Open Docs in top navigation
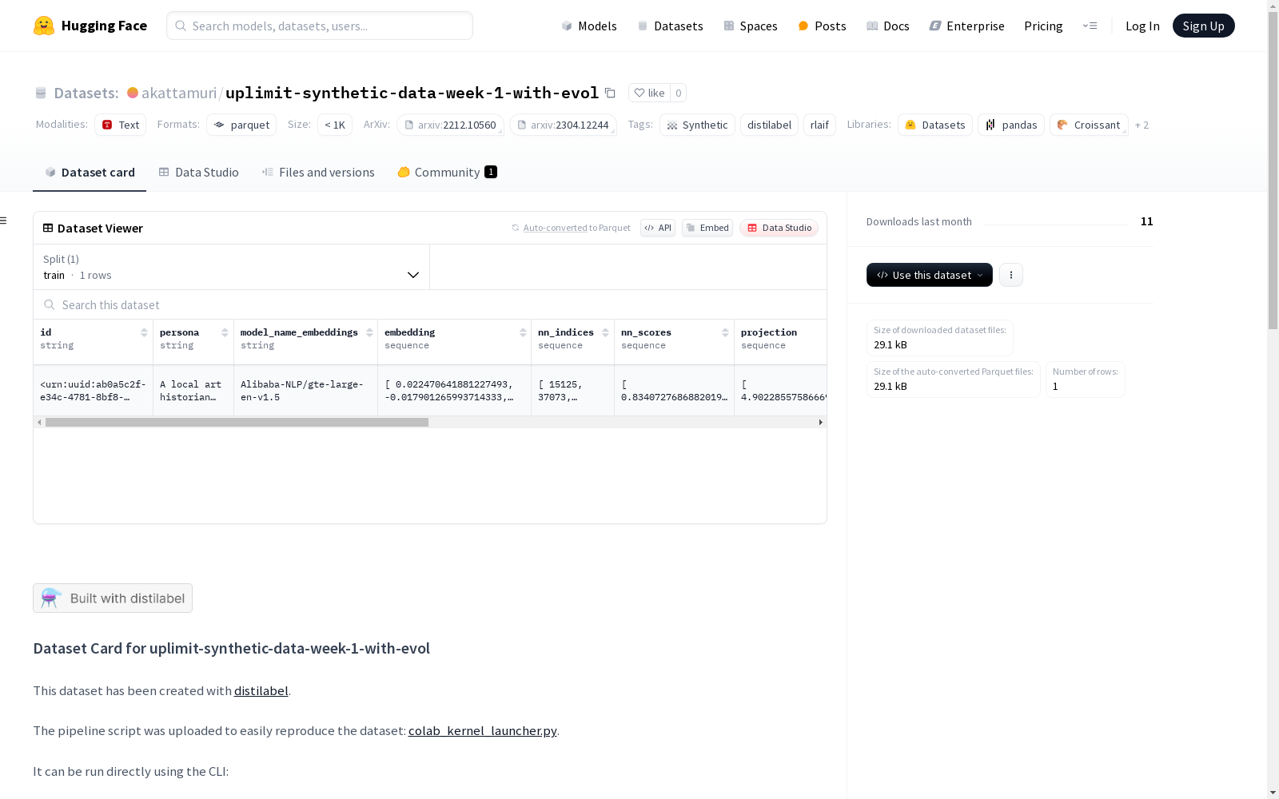 (x=888, y=26)
